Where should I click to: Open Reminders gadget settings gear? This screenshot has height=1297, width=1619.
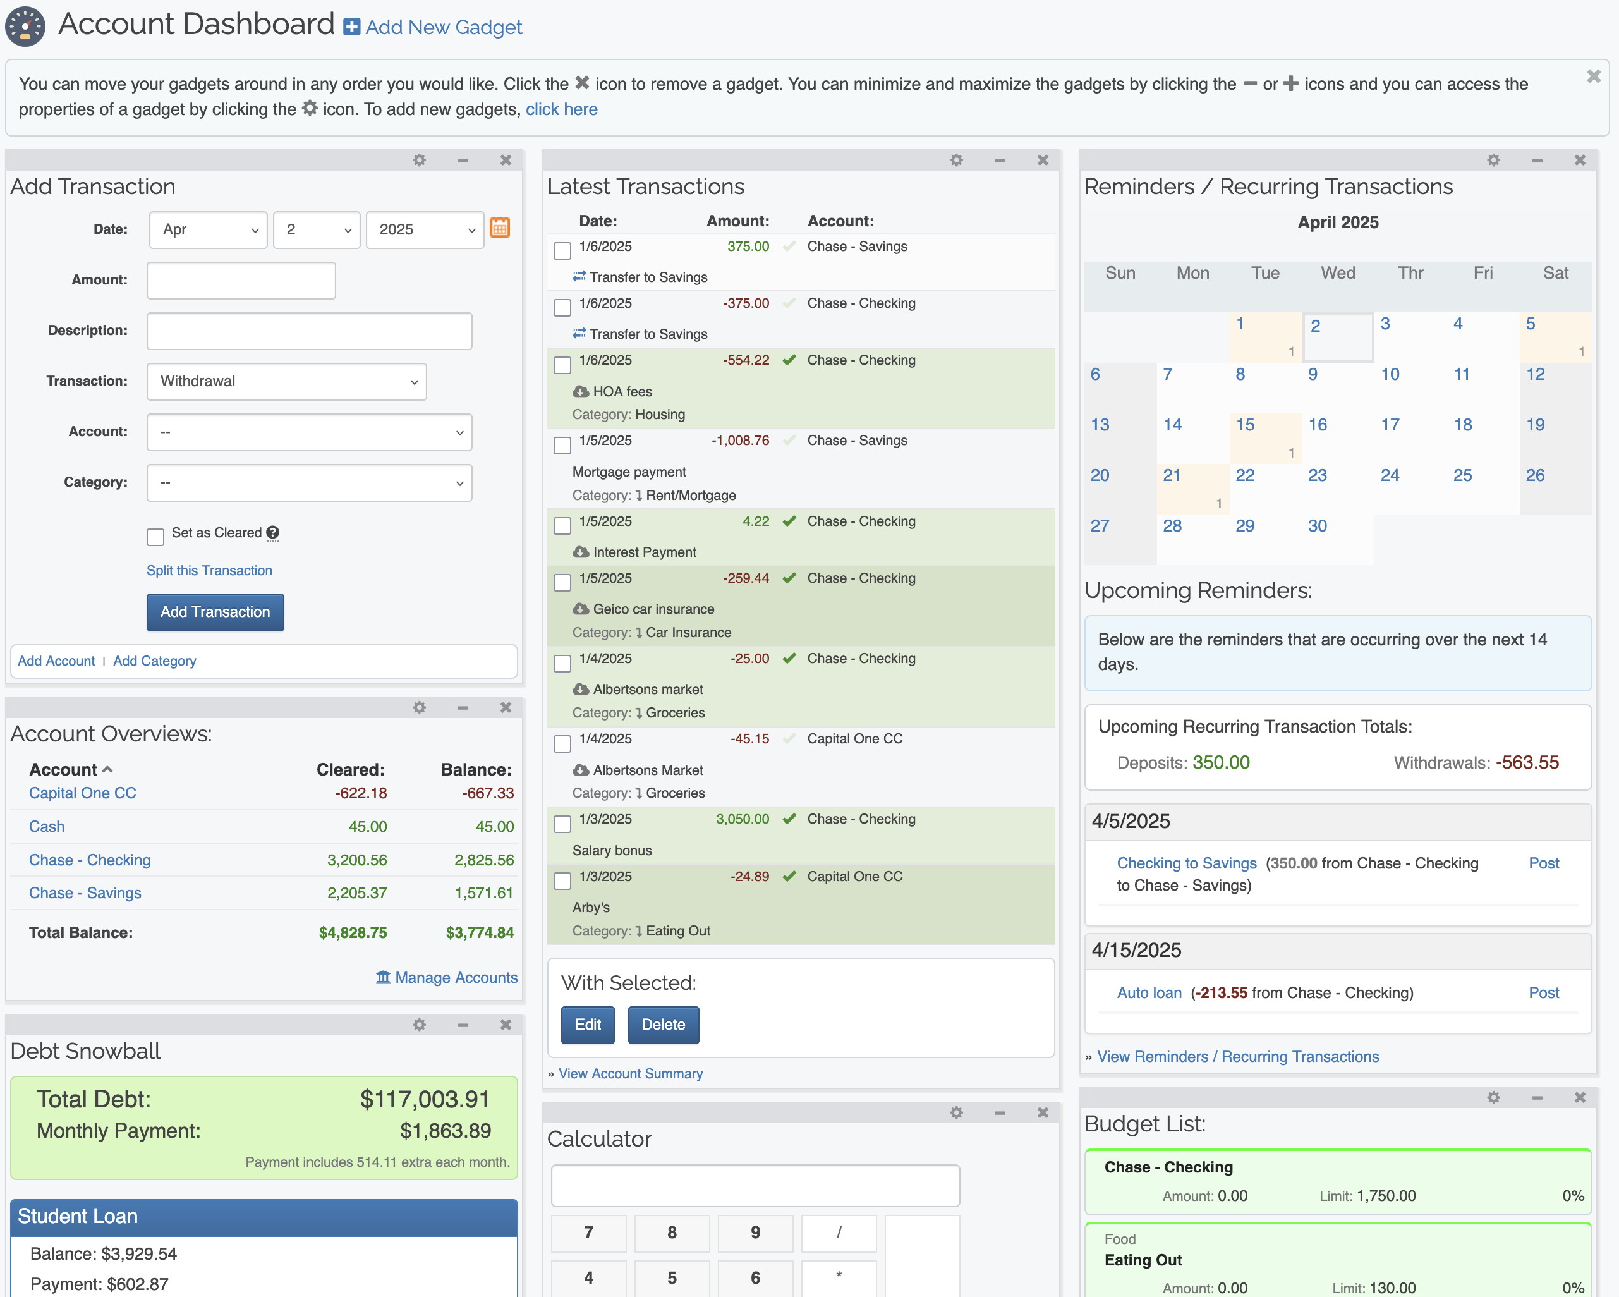click(1493, 160)
